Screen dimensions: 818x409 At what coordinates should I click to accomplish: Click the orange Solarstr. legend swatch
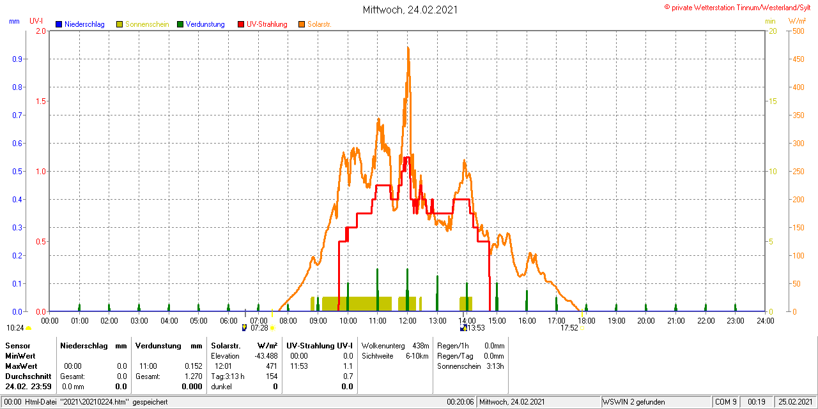pyautogui.click(x=302, y=24)
